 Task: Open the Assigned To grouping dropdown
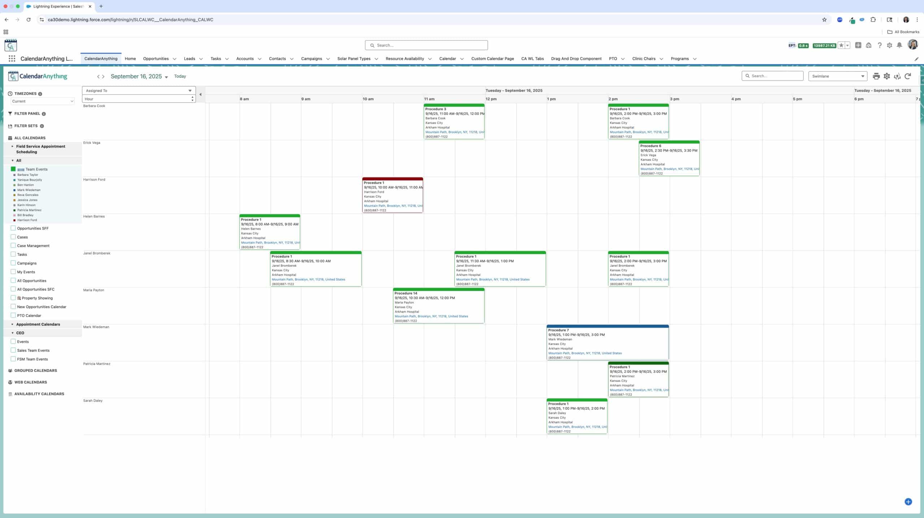(x=139, y=91)
